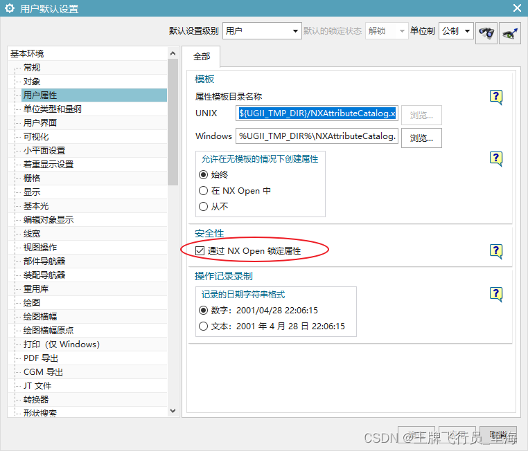
Task: Select 对象 in the settings tree
Action: click(x=32, y=82)
